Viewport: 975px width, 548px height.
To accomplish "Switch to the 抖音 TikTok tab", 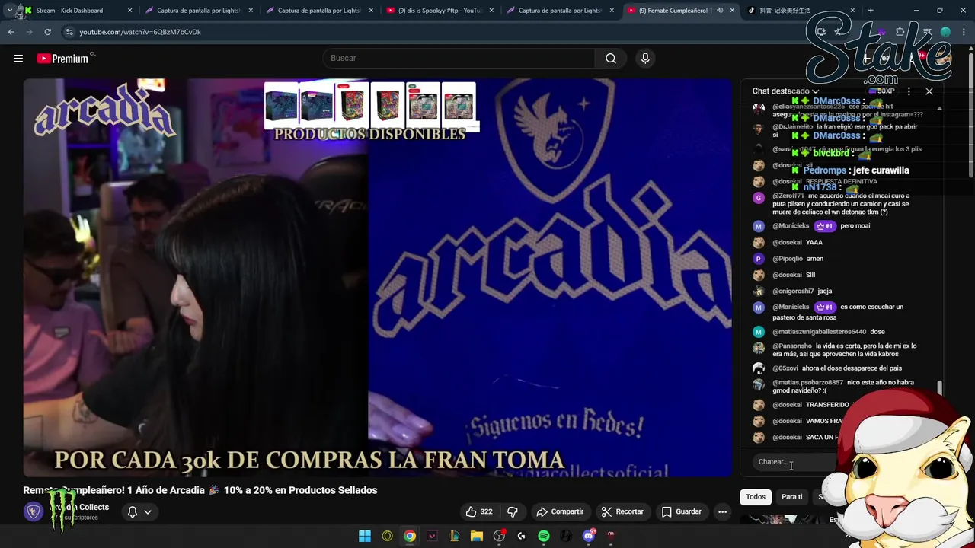I will [798, 11].
